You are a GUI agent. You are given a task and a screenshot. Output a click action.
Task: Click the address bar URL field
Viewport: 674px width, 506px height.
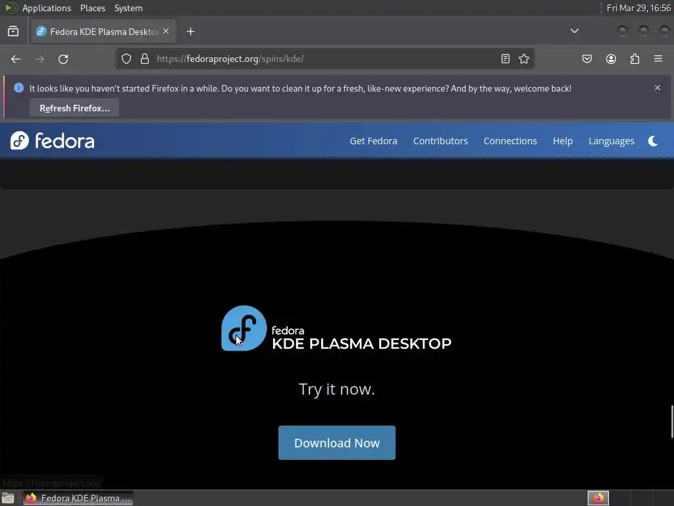point(324,59)
